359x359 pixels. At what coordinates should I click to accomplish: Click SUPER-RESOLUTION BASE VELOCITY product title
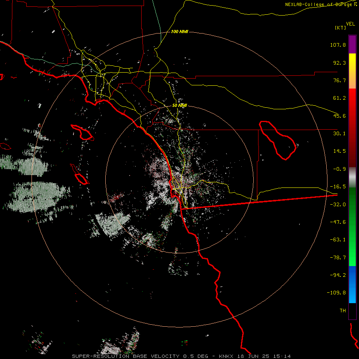[x=126, y=356]
